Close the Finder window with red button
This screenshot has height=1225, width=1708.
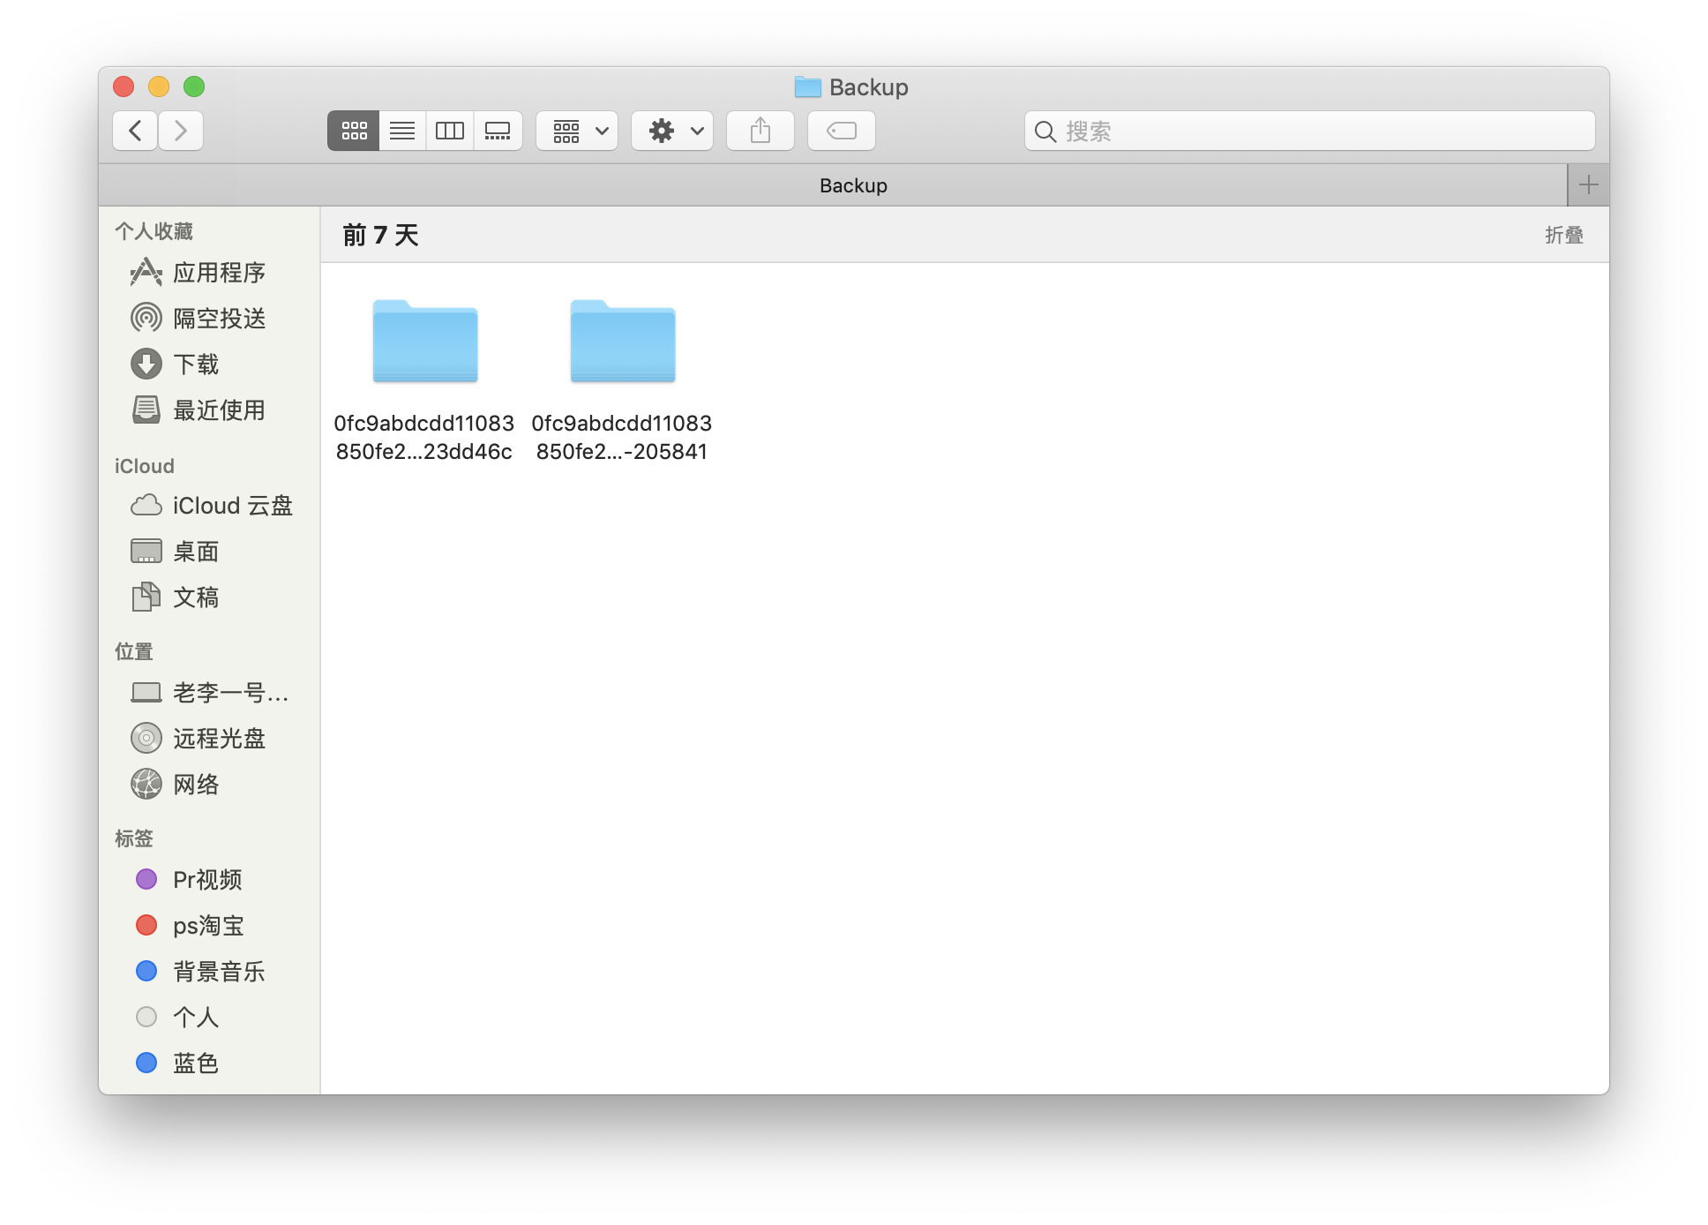point(124,86)
